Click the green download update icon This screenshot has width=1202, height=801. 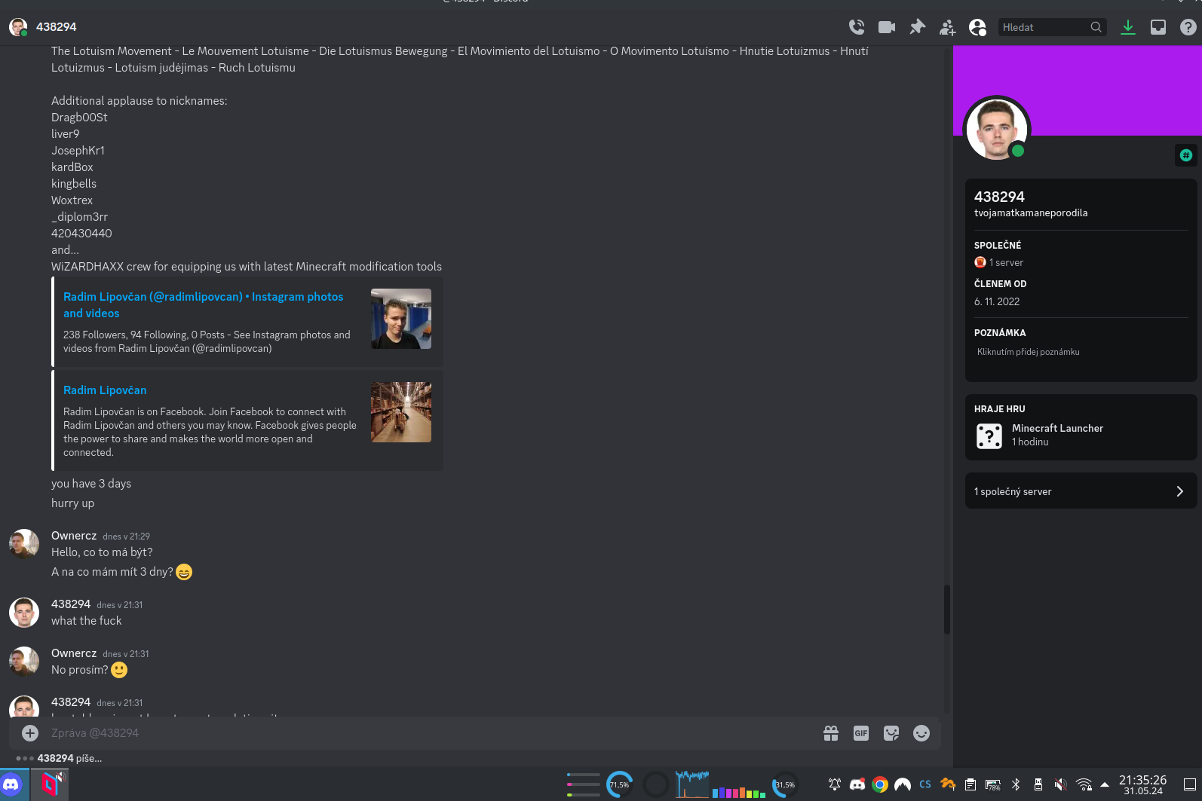1128,27
